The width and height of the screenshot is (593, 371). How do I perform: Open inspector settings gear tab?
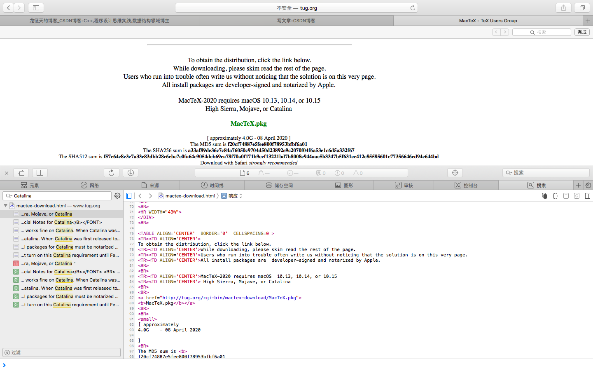pos(588,185)
